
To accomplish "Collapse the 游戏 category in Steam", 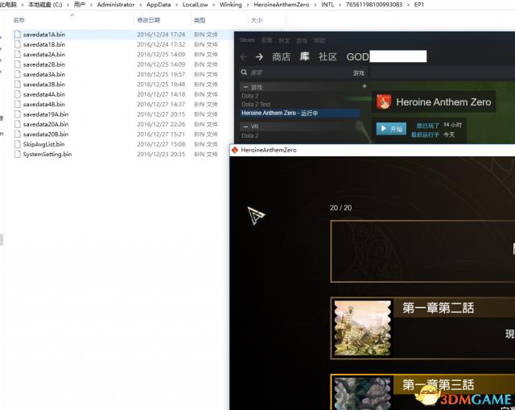I will (245, 87).
